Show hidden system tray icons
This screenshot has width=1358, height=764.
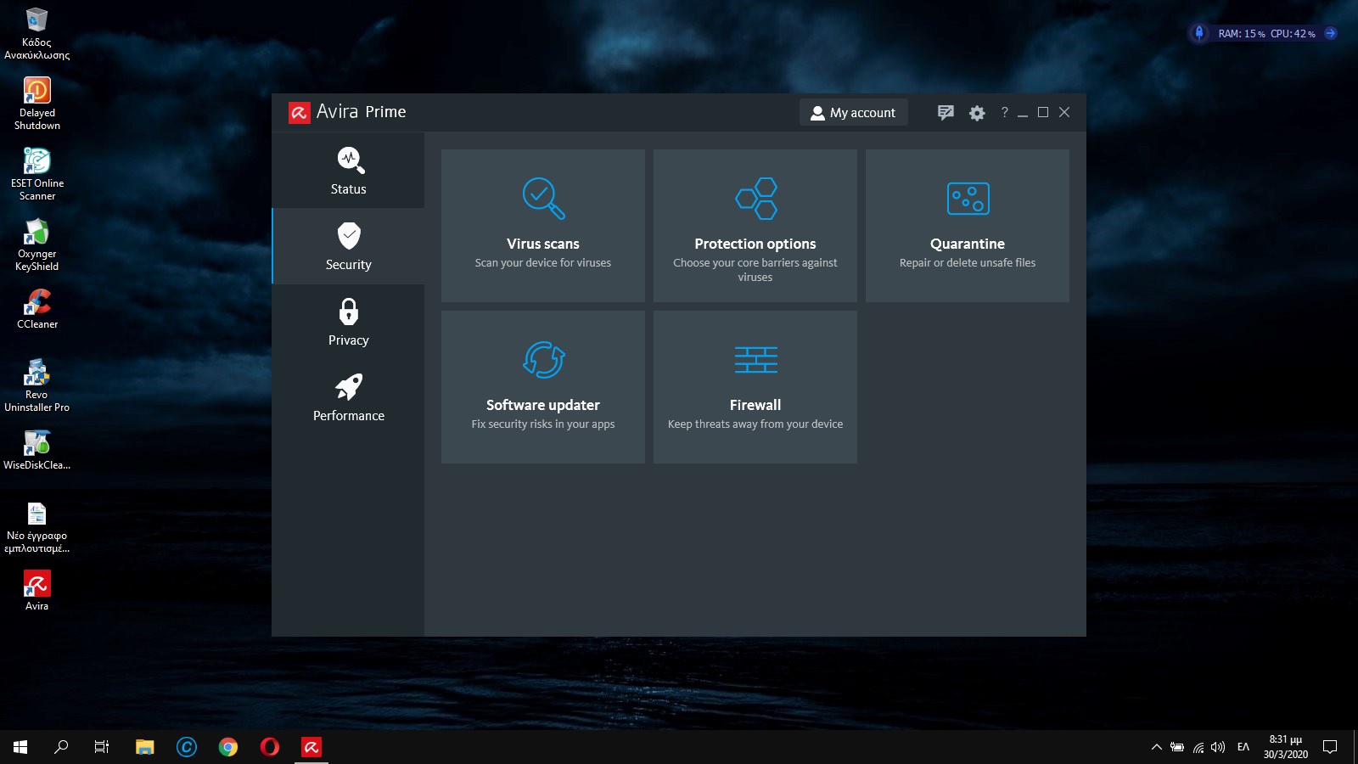[1156, 747]
